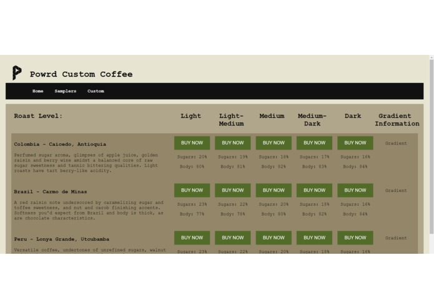
Task: Click 'Body: 82%' under Brazil Medium-Dark
Action: click(314, 214)
